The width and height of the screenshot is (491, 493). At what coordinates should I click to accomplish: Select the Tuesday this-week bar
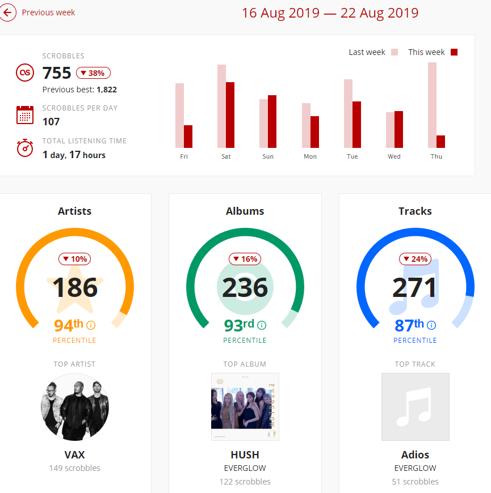[356, 125]
